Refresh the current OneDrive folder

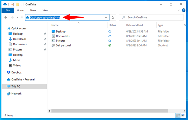coord(113,17)
